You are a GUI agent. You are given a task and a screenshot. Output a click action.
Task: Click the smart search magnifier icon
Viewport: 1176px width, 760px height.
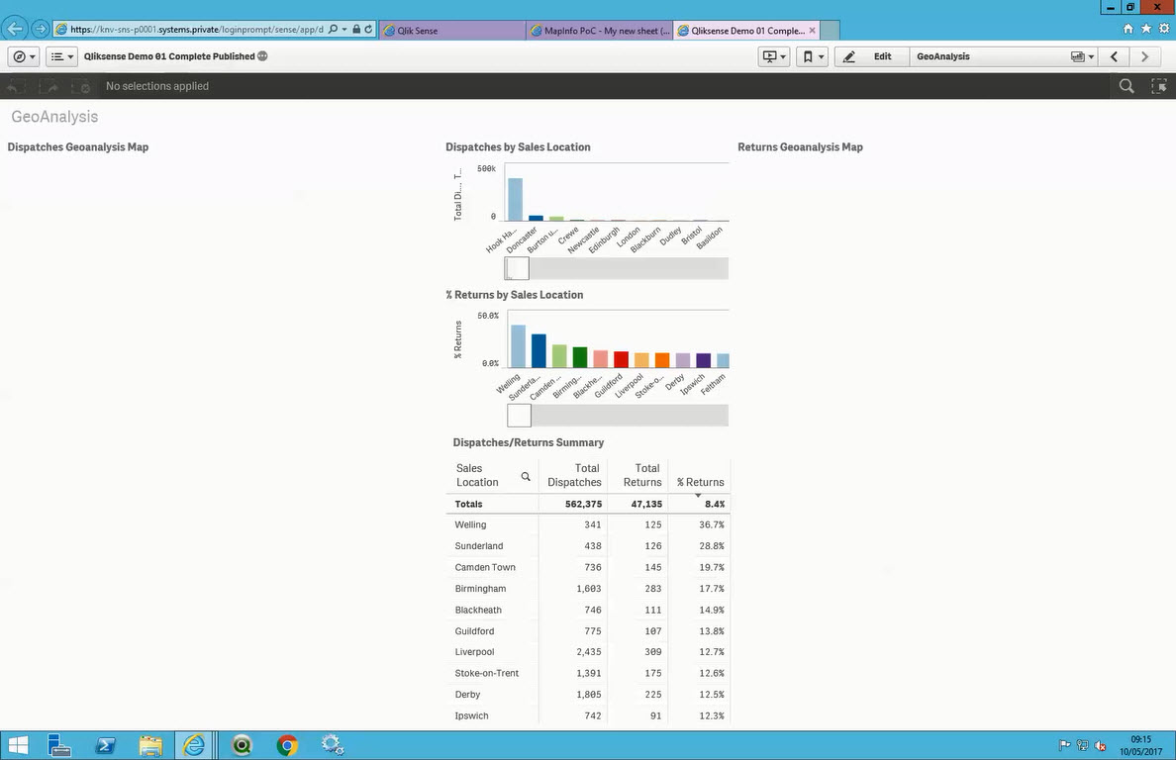(1127, 86)
